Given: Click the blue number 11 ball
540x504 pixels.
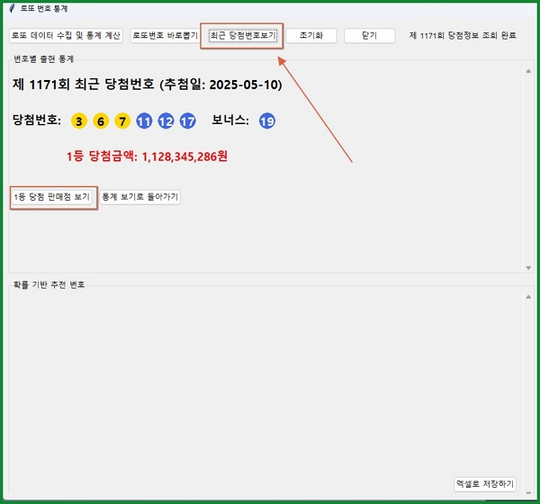Looking at the screenshot, I should (144, 121).
